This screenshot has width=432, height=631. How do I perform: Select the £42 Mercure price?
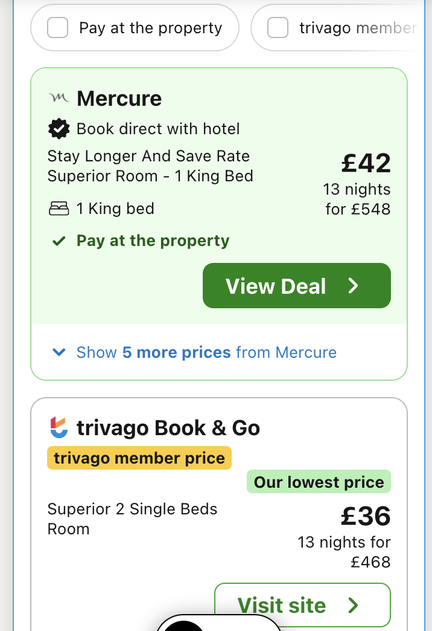click(366, 163)
